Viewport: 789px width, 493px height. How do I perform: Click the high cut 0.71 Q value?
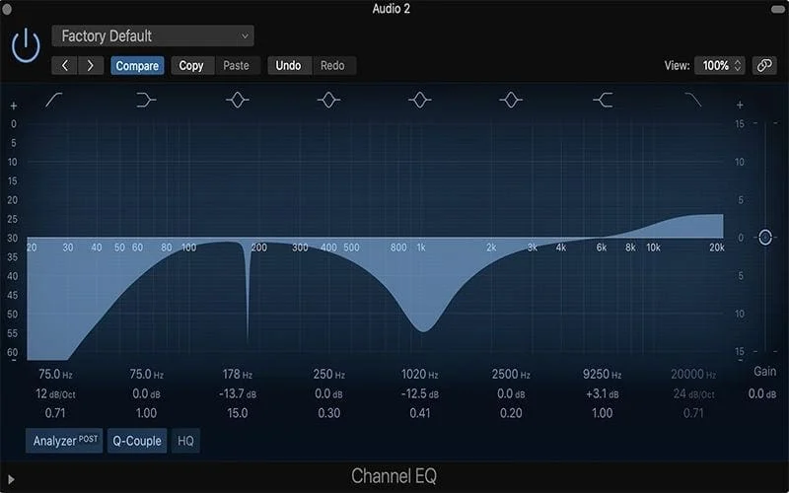pos(693,413)
